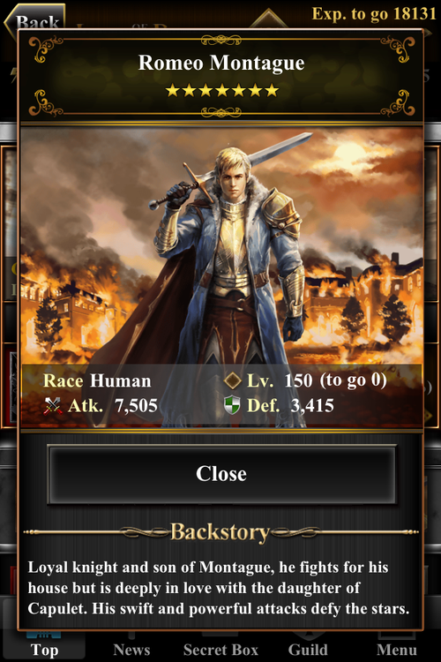Tap the Backstory section heading
This screenshot has height=662, width=441.
click(220, 532)
